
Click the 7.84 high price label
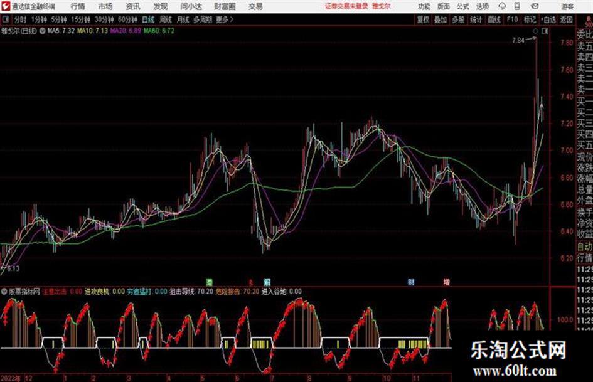[518, 40]
